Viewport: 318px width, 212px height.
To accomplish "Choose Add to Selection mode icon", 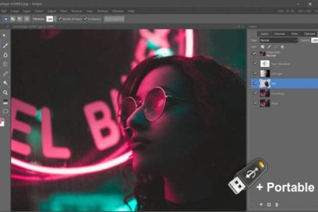I will pos(13,19).
